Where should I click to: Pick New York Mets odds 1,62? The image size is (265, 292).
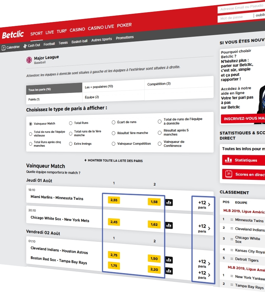click(x=154, y=224)
